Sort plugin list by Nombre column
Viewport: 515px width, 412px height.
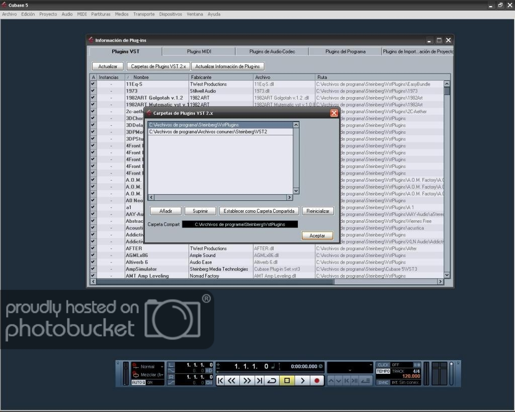pos(157,77)
